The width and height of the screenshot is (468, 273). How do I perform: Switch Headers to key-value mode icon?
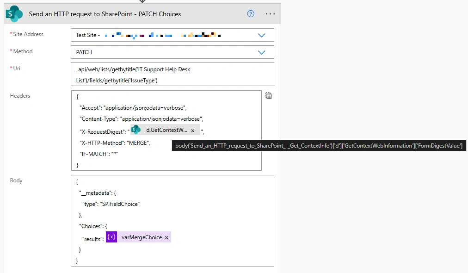tap(268, 96)
